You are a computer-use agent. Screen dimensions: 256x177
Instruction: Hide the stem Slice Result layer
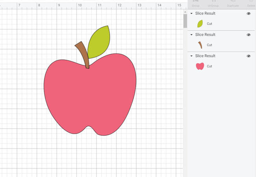pos(249,35)
